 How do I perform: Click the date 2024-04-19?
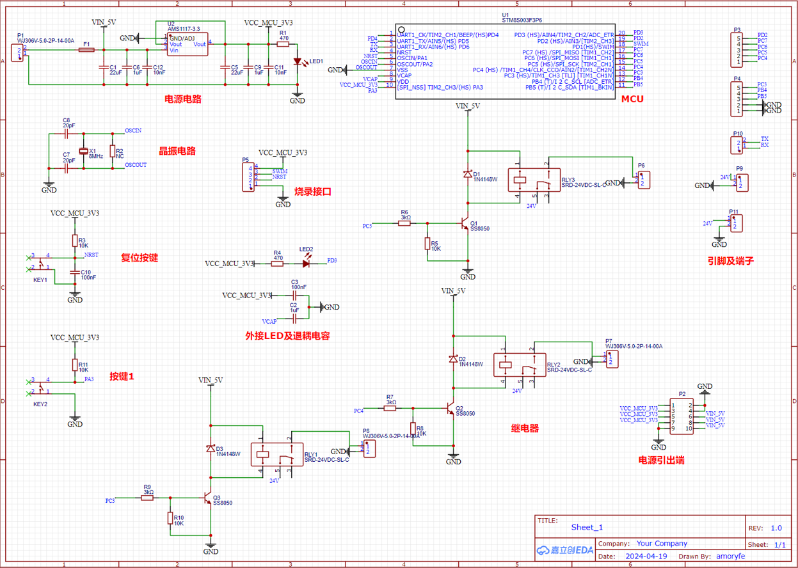point(646,556)
